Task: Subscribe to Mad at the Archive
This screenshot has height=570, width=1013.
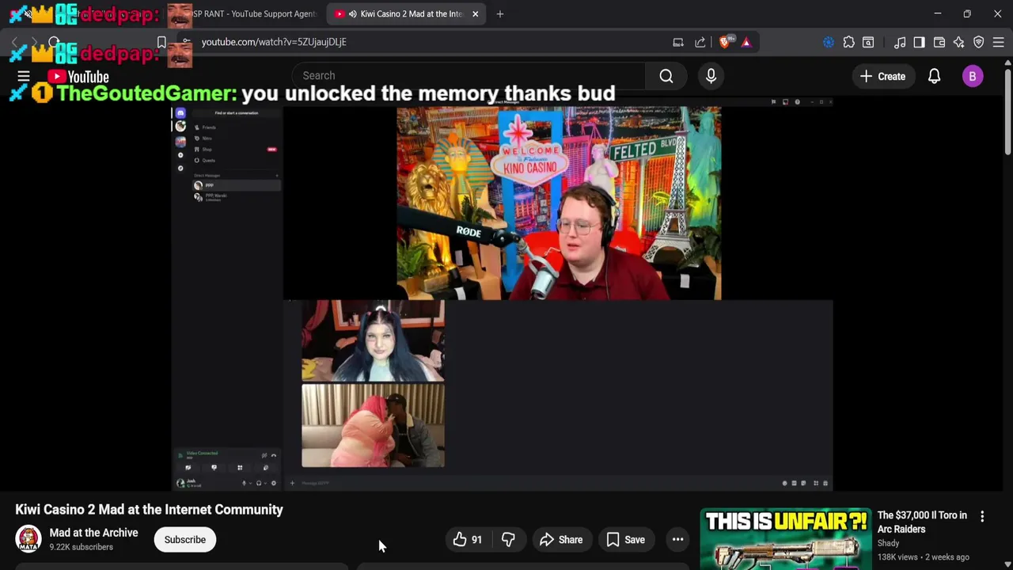Action: 184,540
